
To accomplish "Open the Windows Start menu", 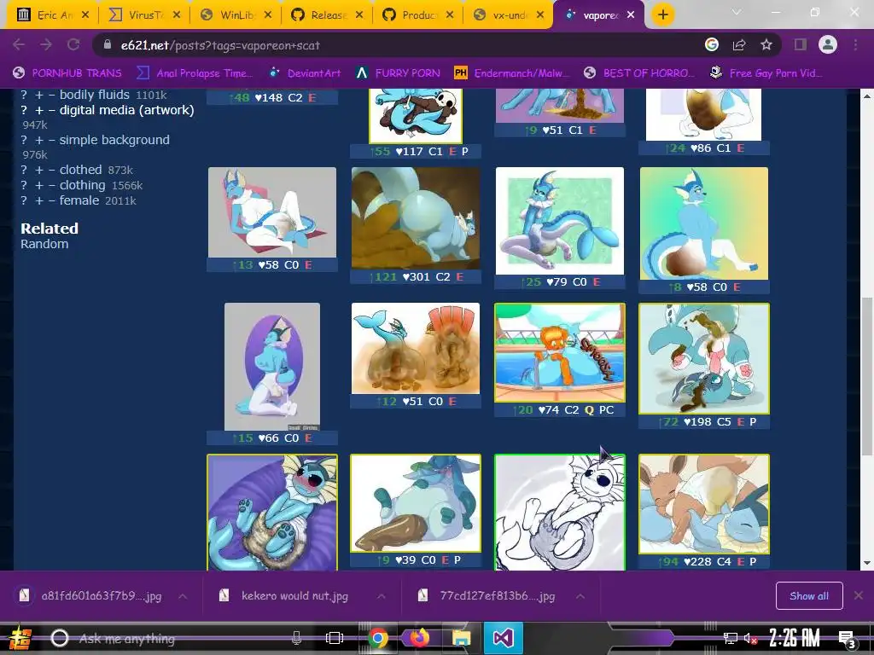I will coord(20,638).
